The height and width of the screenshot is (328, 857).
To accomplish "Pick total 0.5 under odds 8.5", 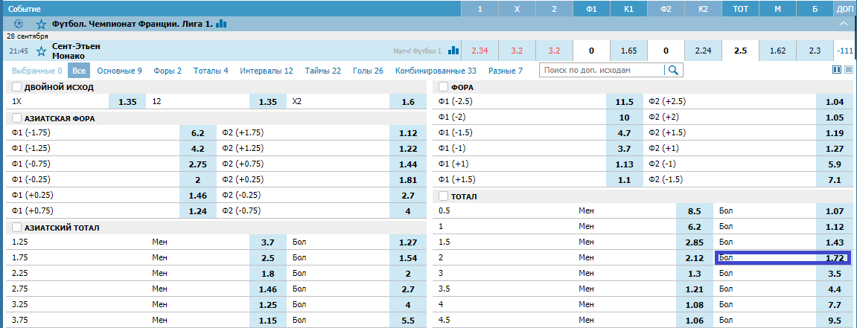I will click(695, 210).
